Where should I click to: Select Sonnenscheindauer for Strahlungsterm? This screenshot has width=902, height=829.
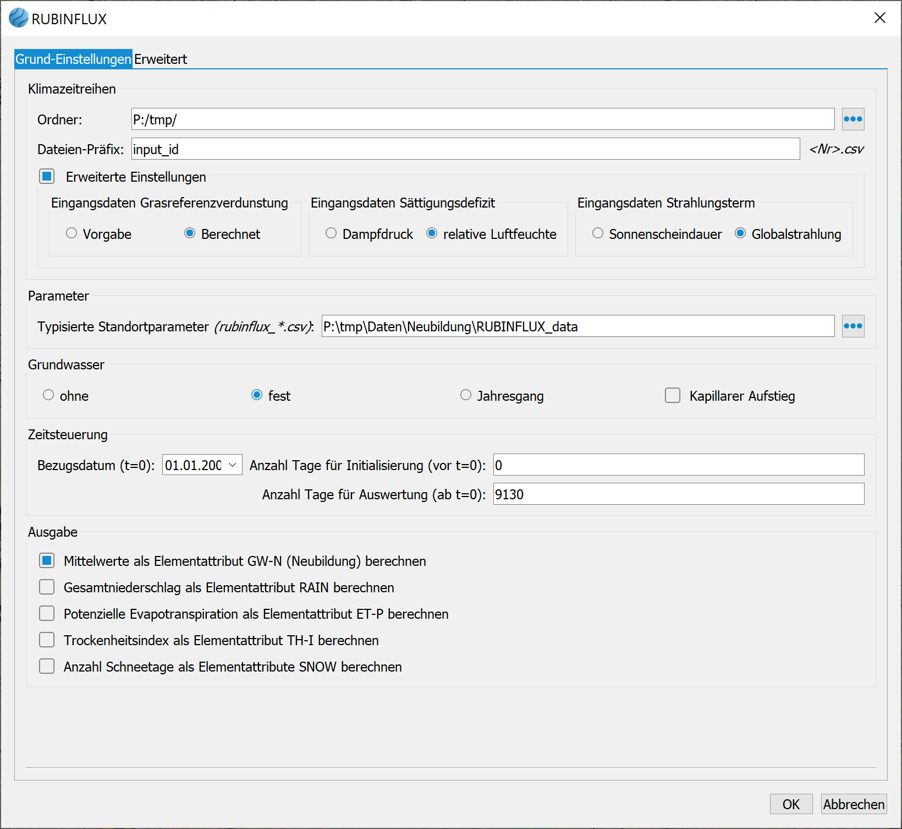click(598, 233)
